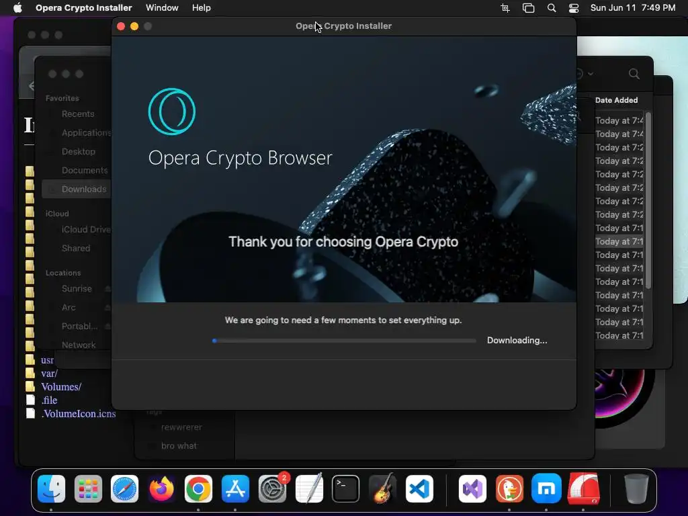The width and height of the screenshot is (688, 516).
Task: Open the 'usr' directory link
Action: pos(48,360)
